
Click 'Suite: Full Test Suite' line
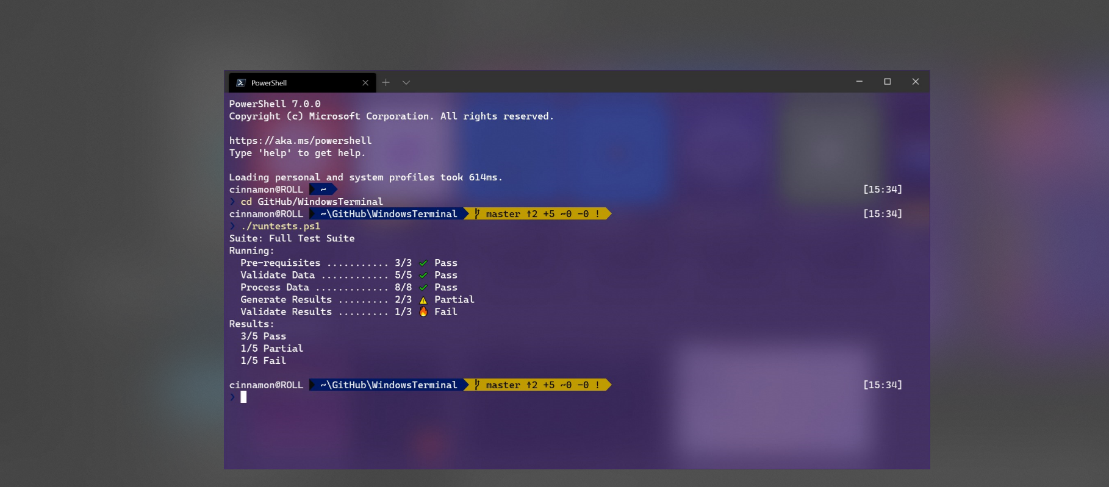coord(292,238)
